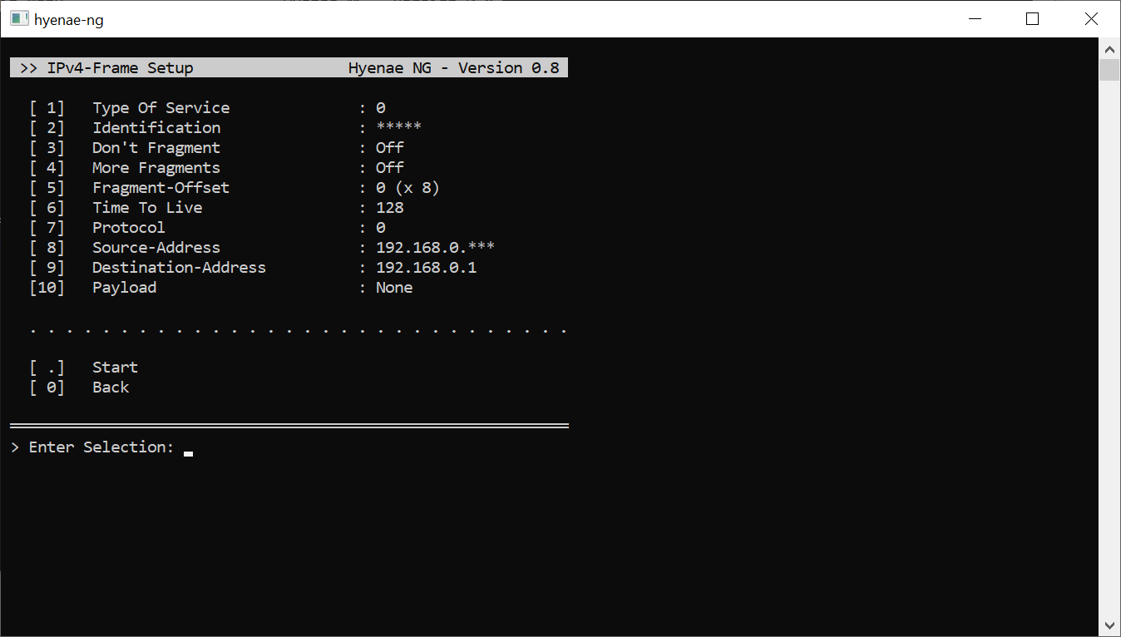Click the Start menu entry
This screenshot has width=1121, height=637.
(115, 368)
